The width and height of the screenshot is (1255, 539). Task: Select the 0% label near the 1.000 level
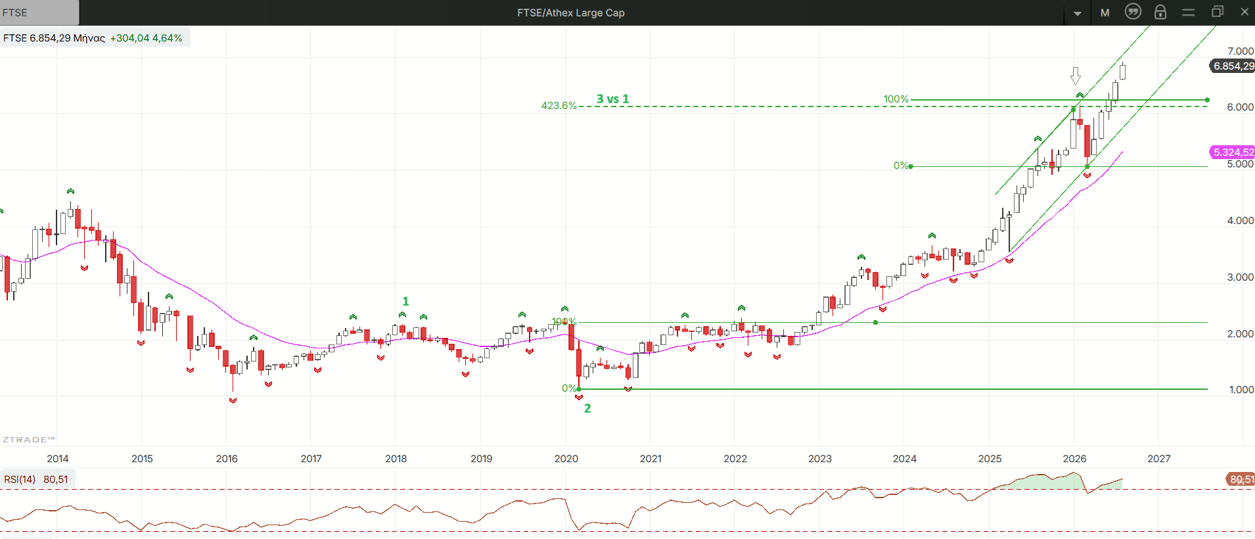(569, 388)
